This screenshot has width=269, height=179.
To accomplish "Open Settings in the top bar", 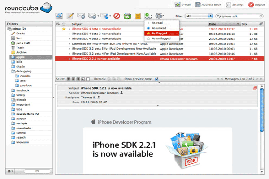I will [235, 4].
